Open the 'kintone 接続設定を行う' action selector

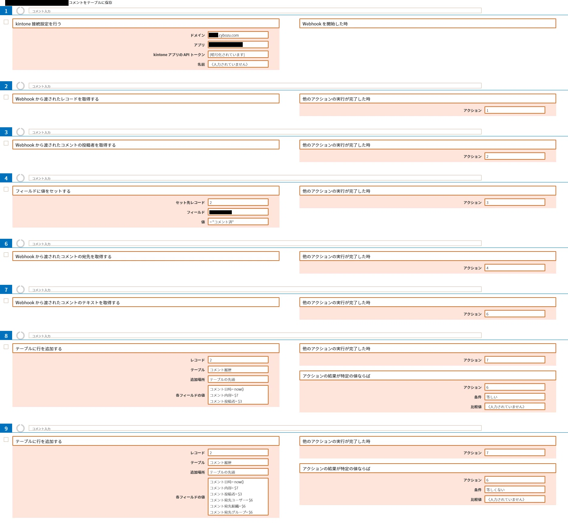pos(146,24)
